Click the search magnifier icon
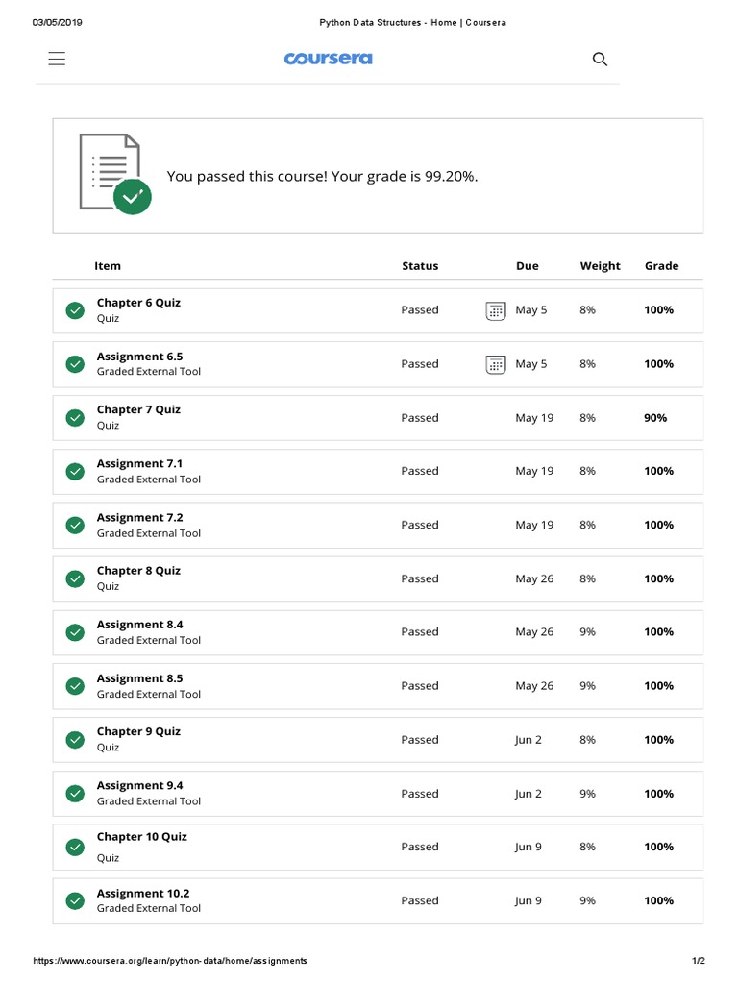 (x=600, y=59)
